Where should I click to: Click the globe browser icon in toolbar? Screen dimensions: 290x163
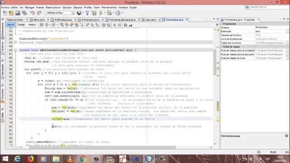pyautogui.click(x=79, y=13)
